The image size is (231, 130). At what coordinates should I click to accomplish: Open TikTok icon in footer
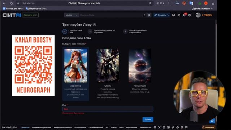(173, 127)
